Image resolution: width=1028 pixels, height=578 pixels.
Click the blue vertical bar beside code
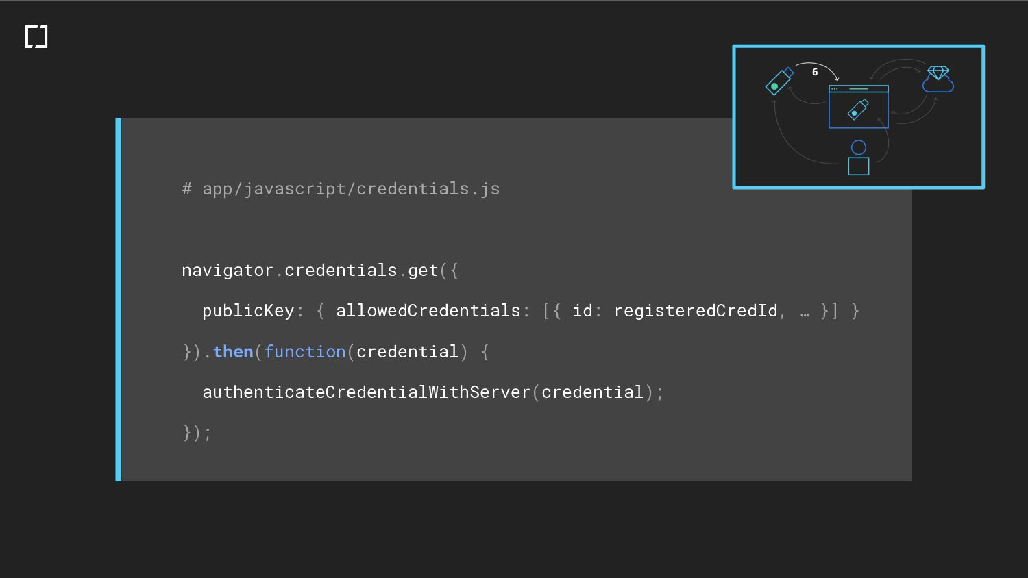(x=119, y=300)
